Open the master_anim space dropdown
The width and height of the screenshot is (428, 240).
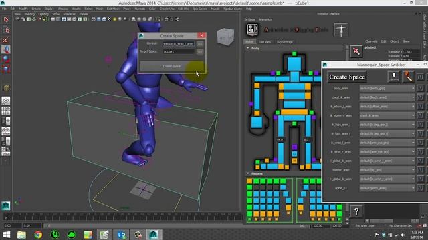[387, 170]
